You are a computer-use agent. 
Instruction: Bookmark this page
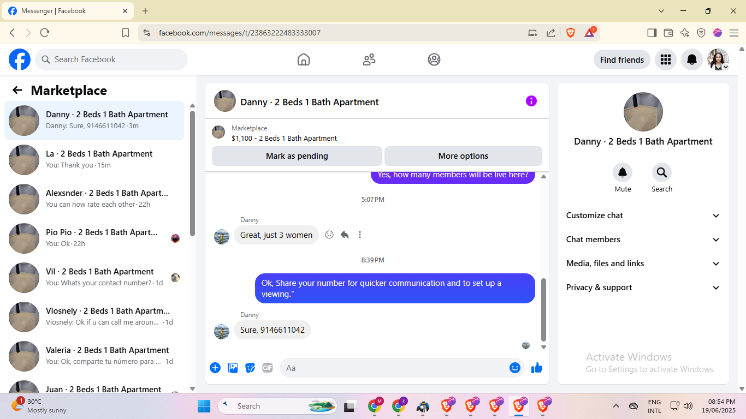(126, 33)
